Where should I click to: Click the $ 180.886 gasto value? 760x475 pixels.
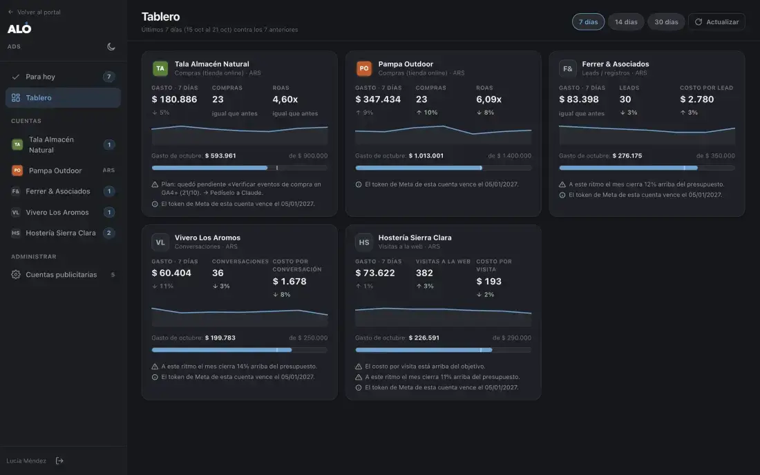click(175, 99)
